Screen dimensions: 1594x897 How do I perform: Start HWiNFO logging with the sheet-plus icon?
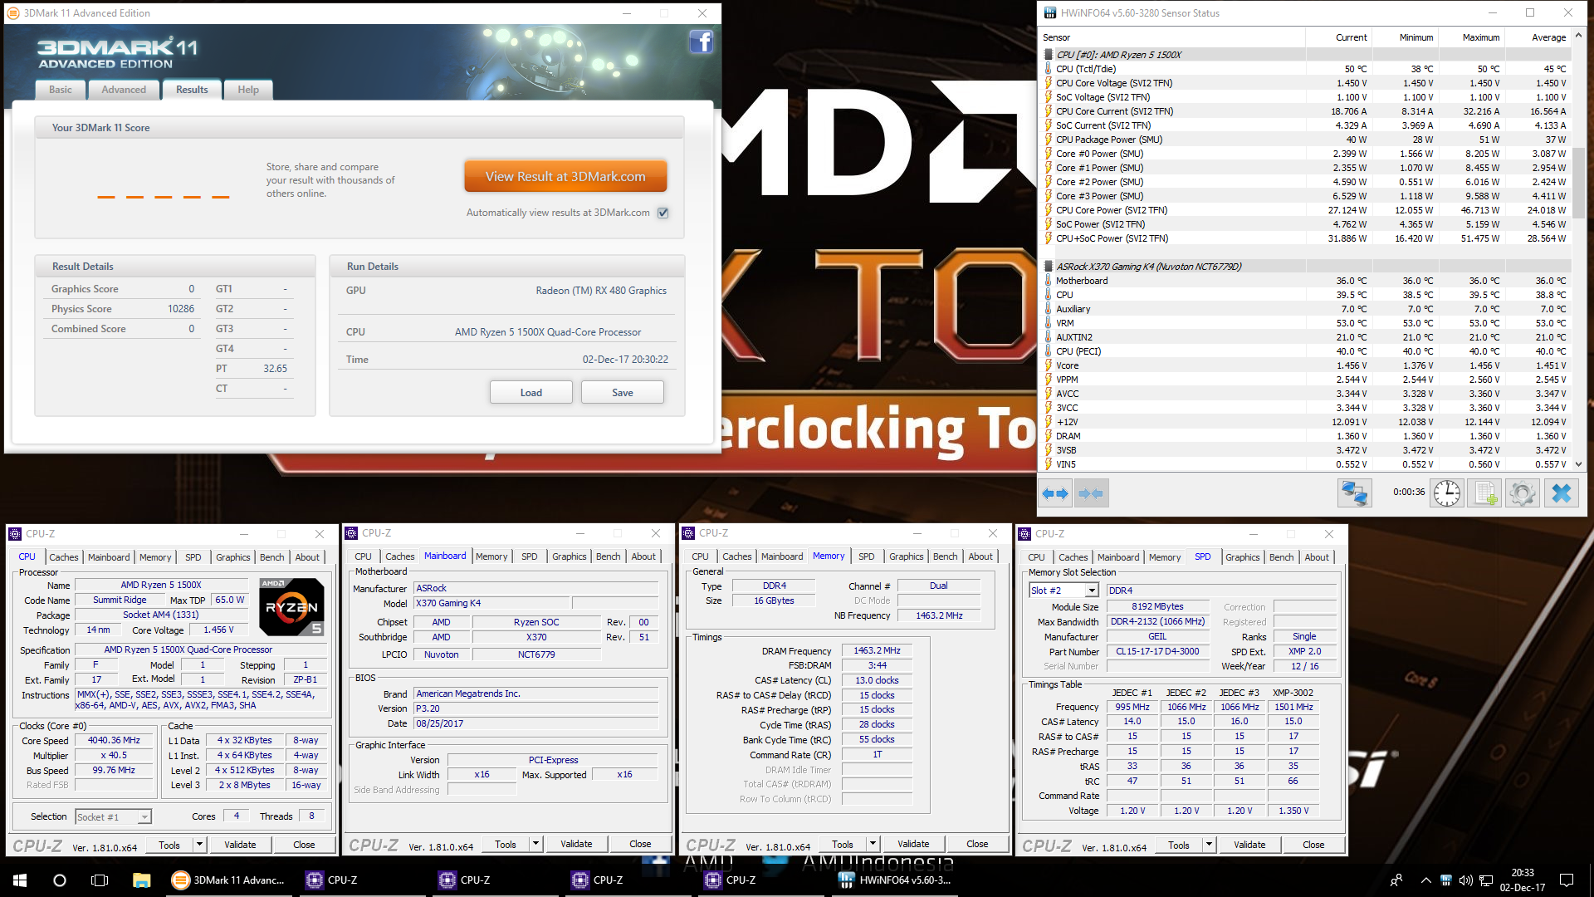1484,493
